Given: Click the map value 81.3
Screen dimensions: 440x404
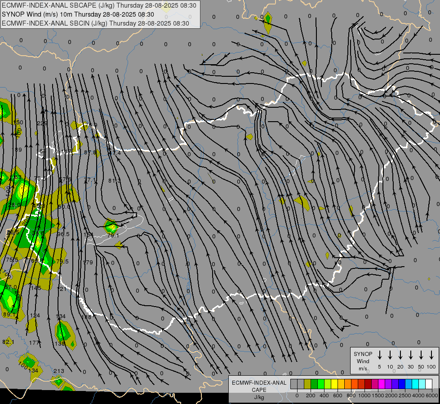Looking at the screenshot, I should coord(115,180).
